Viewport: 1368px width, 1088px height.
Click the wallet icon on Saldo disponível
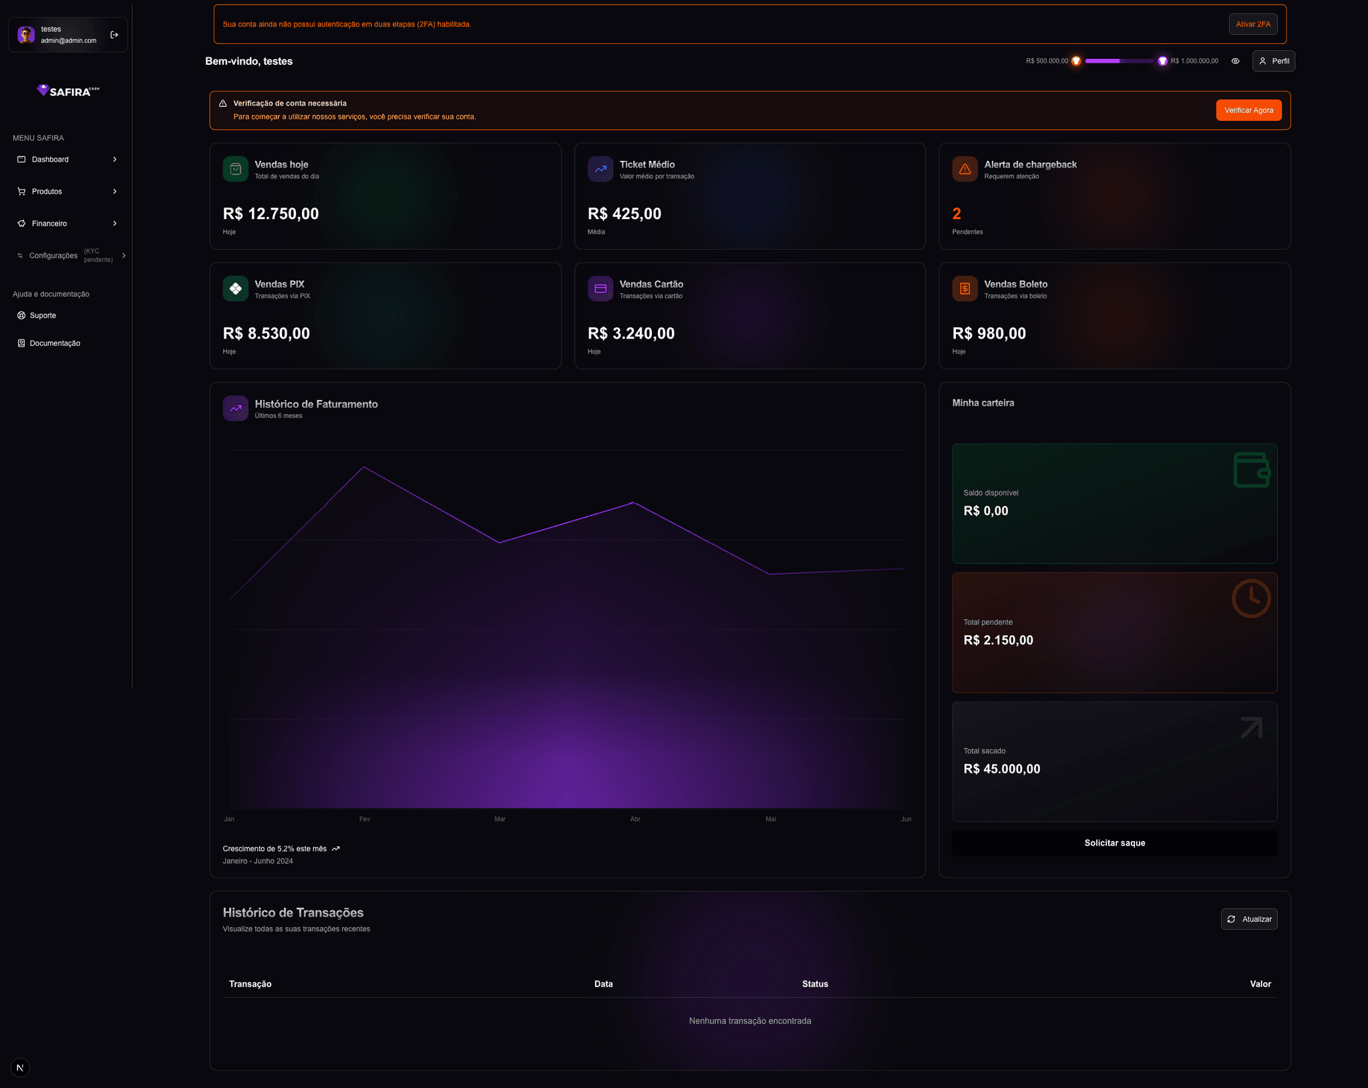(x=1251, y=470)
